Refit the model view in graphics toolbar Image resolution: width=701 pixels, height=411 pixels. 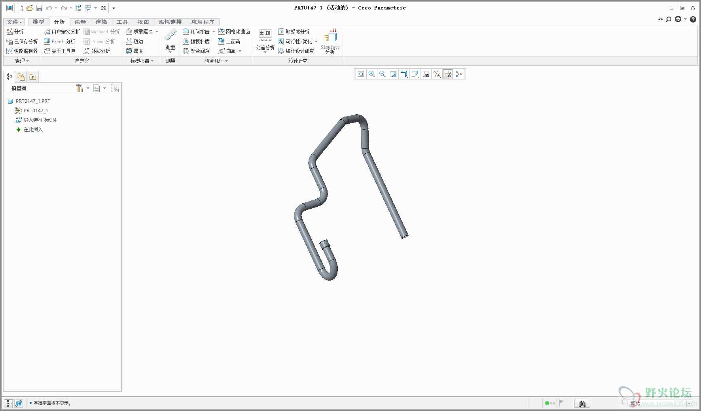coord(361,74)
